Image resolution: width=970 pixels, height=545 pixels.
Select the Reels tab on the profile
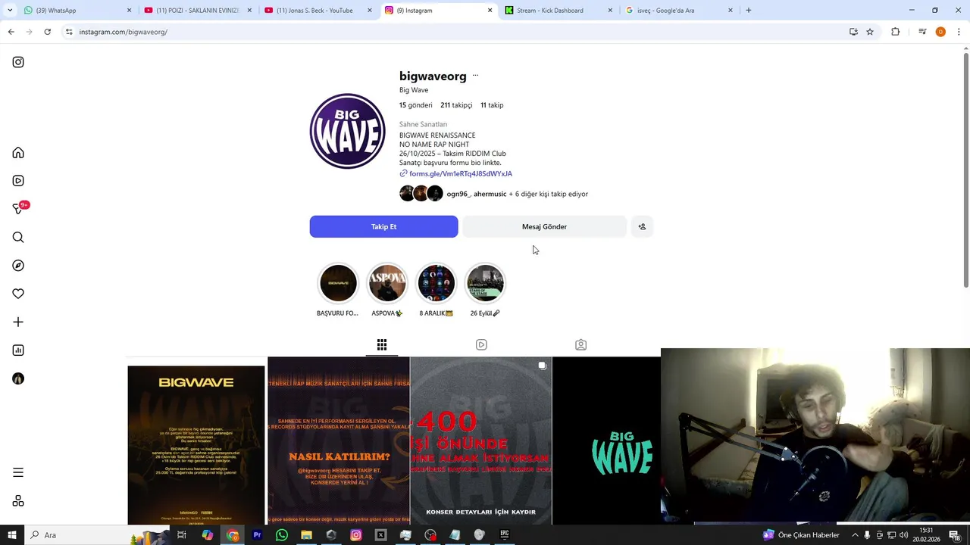point(481,344)
